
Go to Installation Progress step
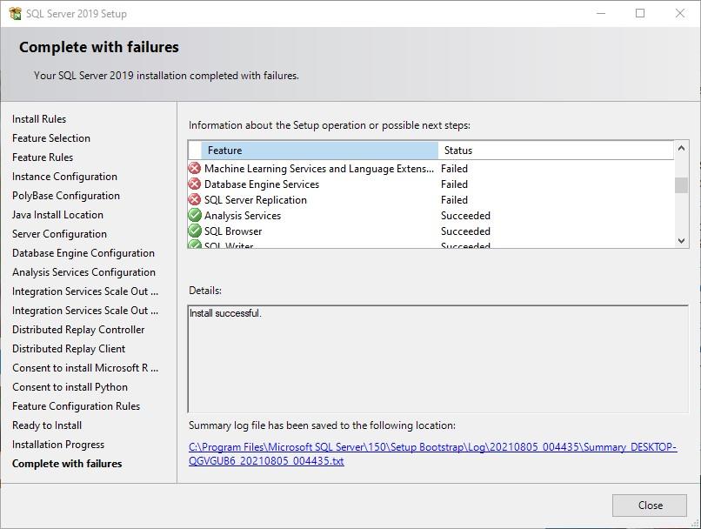point(58,445)
